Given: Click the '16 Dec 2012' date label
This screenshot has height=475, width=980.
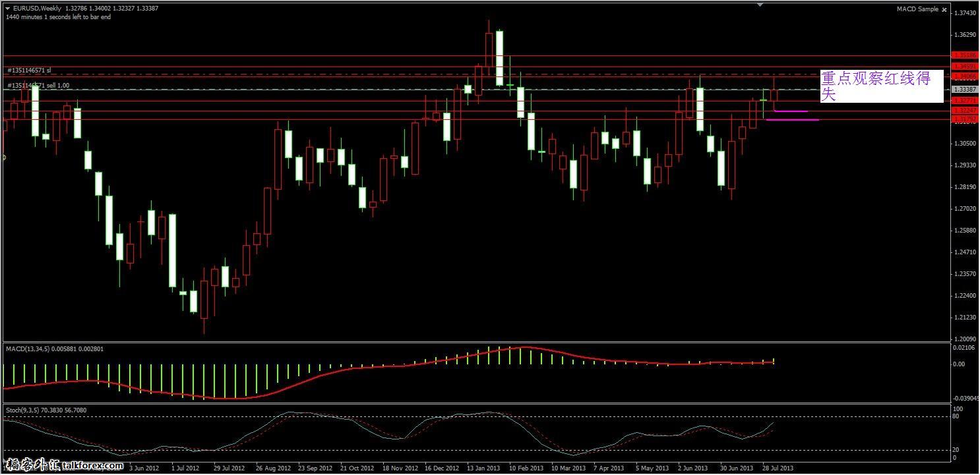Looking at the screenshot, I should (442, 468).
